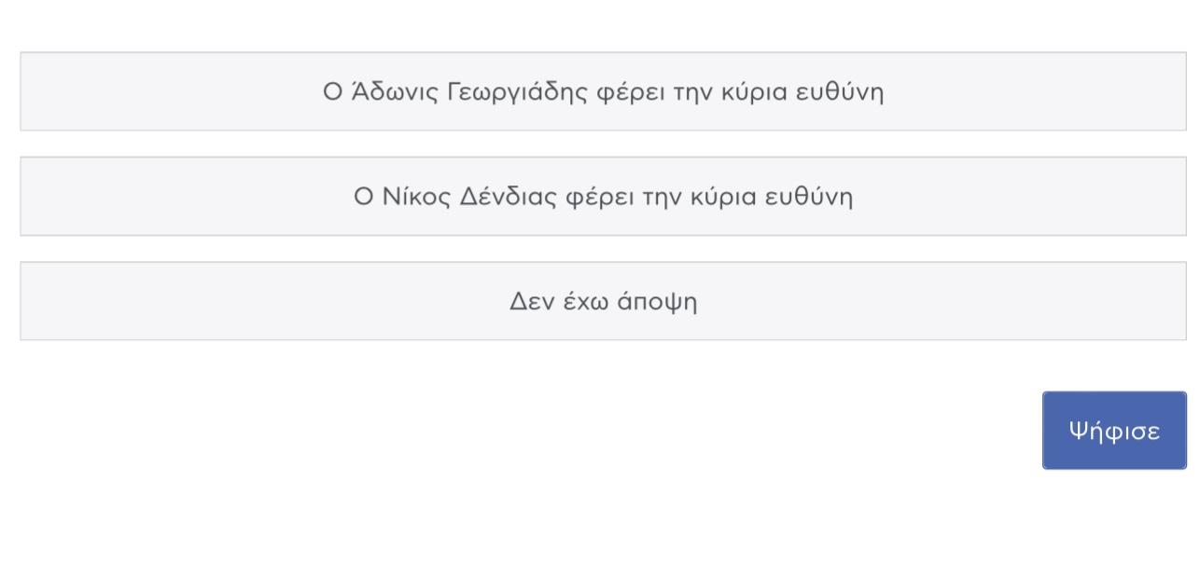Choose the option naming Νίκος Δένδιας
The image size is (1200, 563).
tap(603, 197)
